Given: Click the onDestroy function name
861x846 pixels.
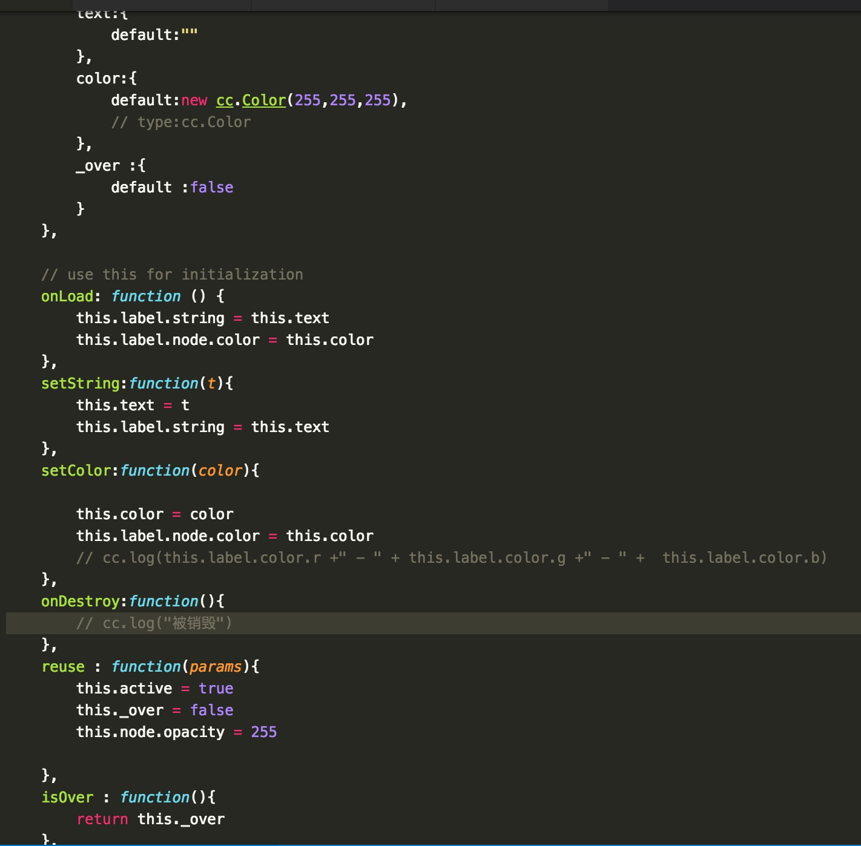Looking at the screenshot, I should coord(81,602).
